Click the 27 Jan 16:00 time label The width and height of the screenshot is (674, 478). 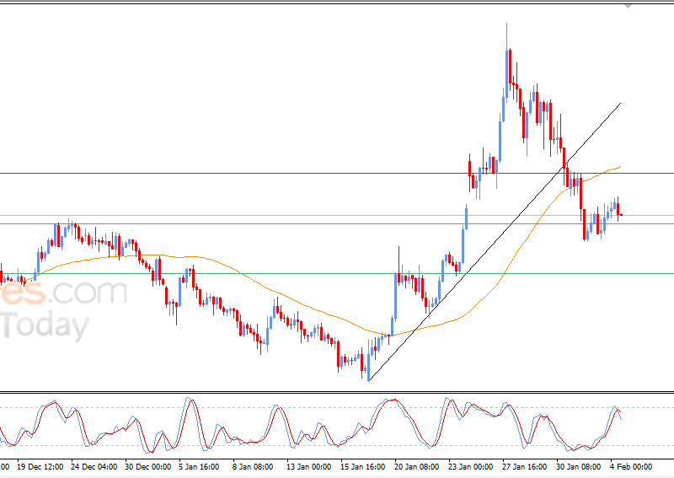coord(523,466)
